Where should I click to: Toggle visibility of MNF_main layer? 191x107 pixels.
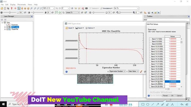(x=7, y=27)
